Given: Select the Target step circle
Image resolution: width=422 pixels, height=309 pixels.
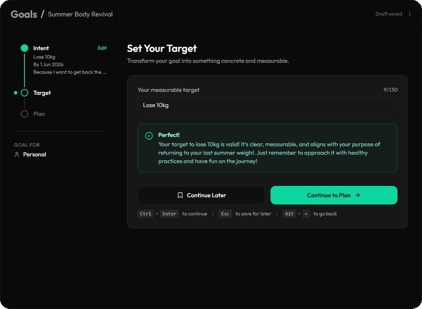Looking at the screenshot, I should pyautogui.click(x=24, y=93).
